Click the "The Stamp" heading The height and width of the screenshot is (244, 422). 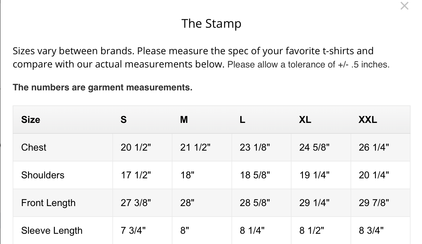coord(211,23)
